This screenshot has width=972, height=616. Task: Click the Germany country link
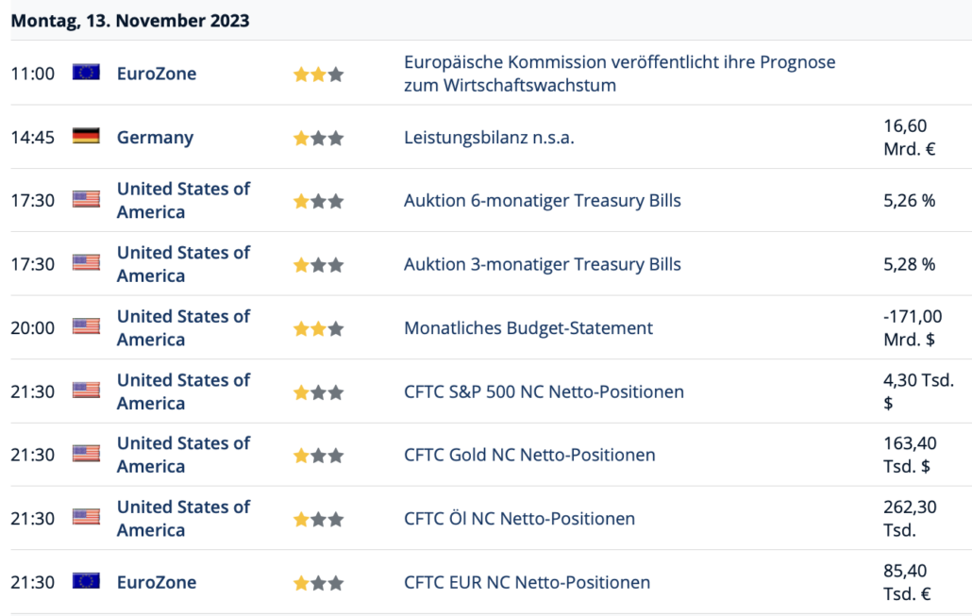[x=155, y=137]
